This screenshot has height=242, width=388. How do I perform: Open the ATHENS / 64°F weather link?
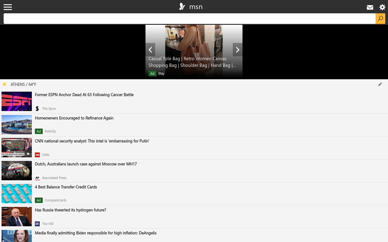pyautogui.click(x=23, y=84)
